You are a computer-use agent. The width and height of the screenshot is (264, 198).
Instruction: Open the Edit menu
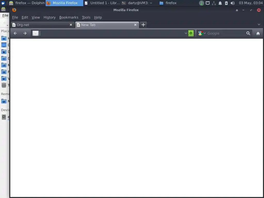[25, 17]
